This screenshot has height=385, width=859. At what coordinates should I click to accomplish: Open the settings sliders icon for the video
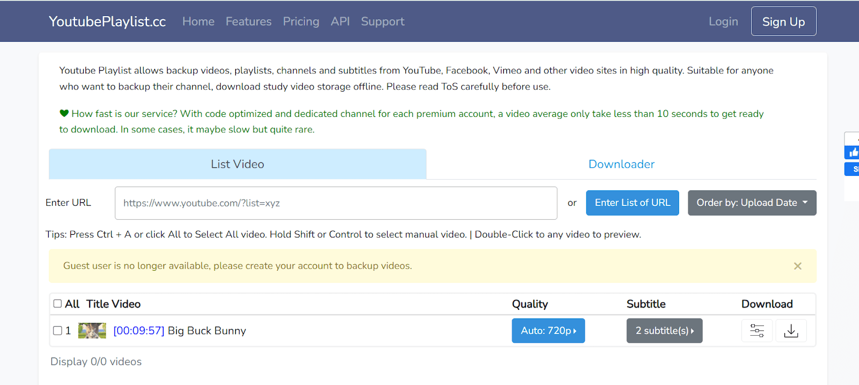pyautogui.click(x=757, y=331)
